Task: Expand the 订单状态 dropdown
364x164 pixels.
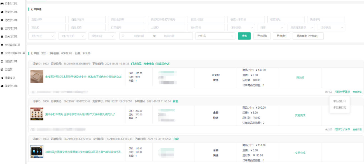Action: pyautogui.click(x=332, y=28)
